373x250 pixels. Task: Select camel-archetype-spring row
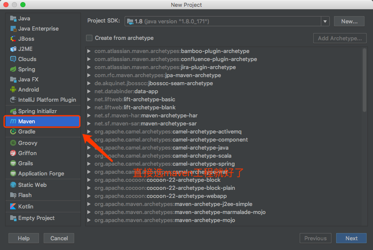click(x=225, y=164)
